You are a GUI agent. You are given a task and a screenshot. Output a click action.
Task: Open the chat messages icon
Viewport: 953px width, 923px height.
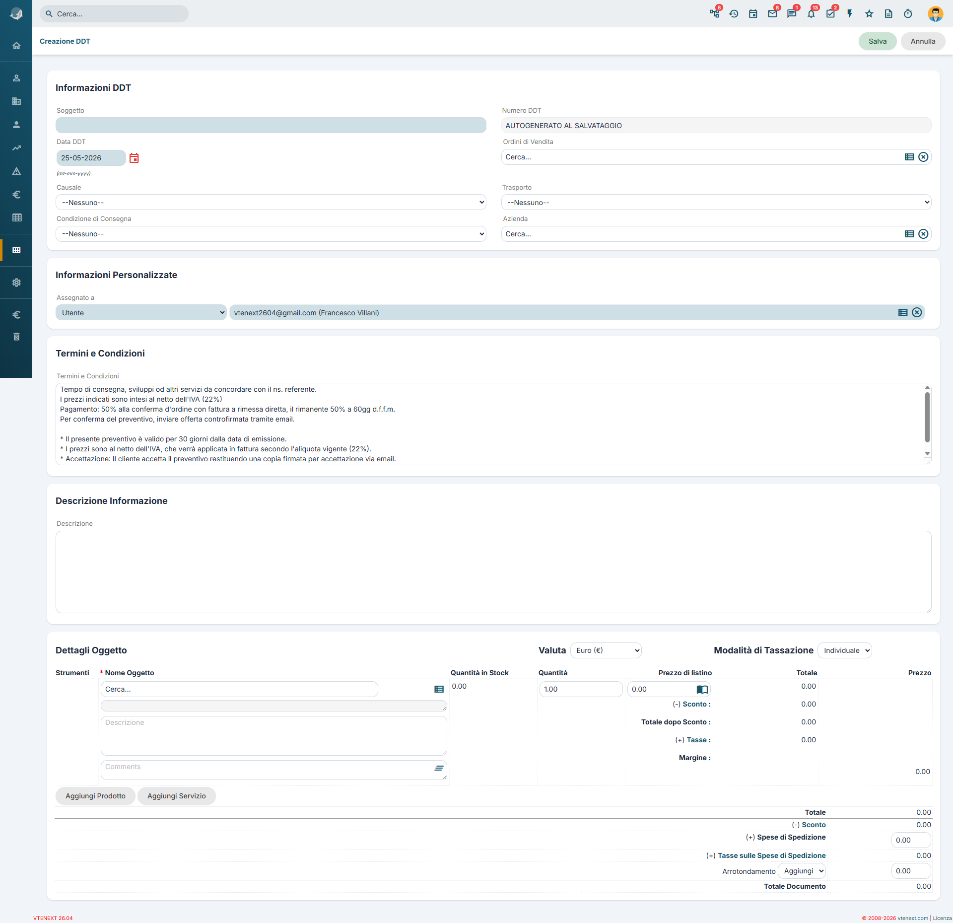click(792, 14)
